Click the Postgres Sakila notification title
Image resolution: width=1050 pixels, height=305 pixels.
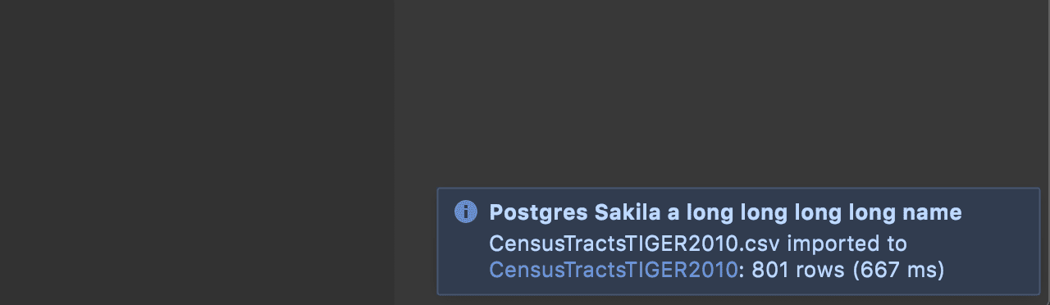725,212
